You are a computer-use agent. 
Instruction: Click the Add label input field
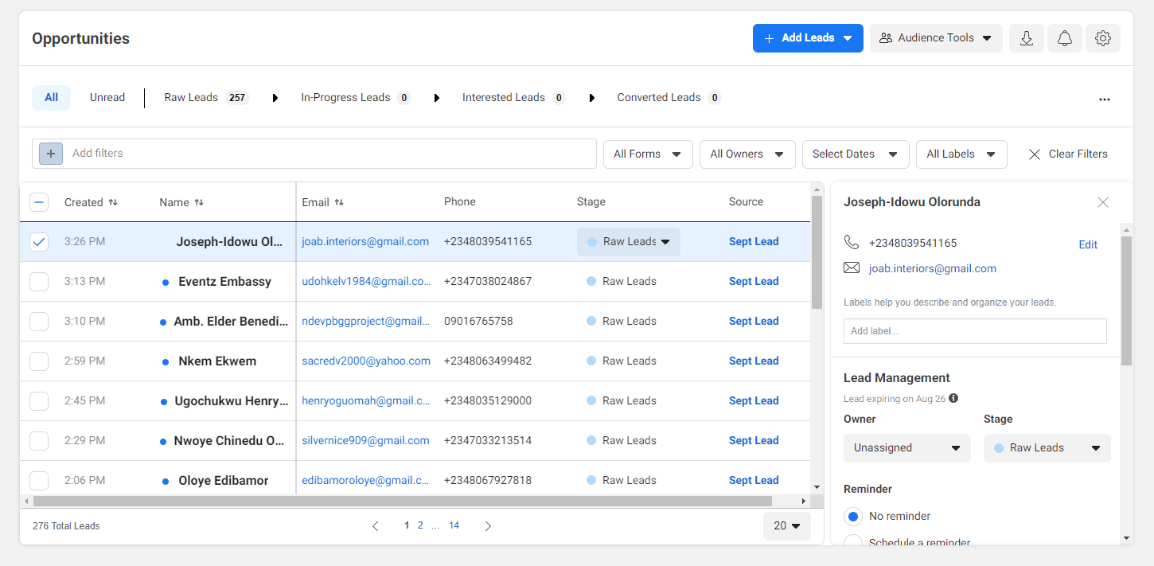pos(974,331)
